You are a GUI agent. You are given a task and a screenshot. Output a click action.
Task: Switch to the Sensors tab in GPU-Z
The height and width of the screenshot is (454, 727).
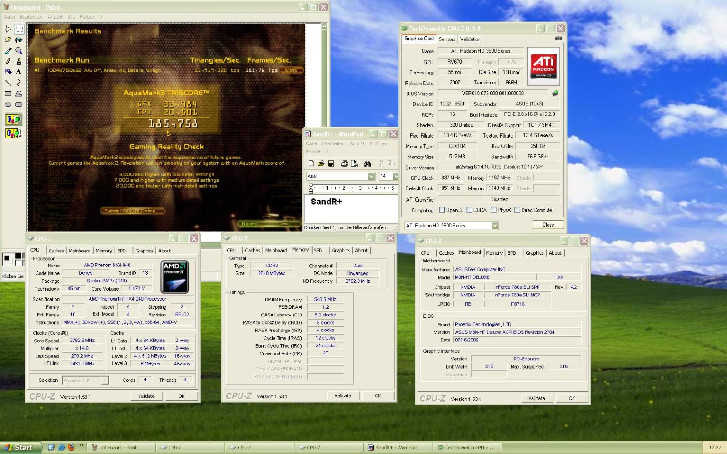[447, 39]
